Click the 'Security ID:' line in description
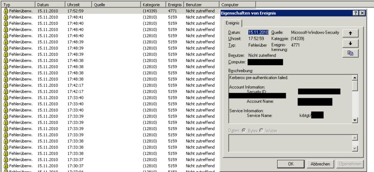374x172 pixels. point(257,92)
